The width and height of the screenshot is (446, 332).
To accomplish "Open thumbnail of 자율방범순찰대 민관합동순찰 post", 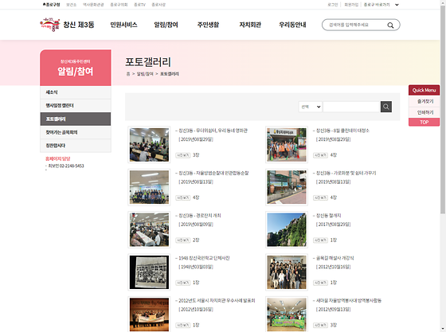I will tap(149, 187).
